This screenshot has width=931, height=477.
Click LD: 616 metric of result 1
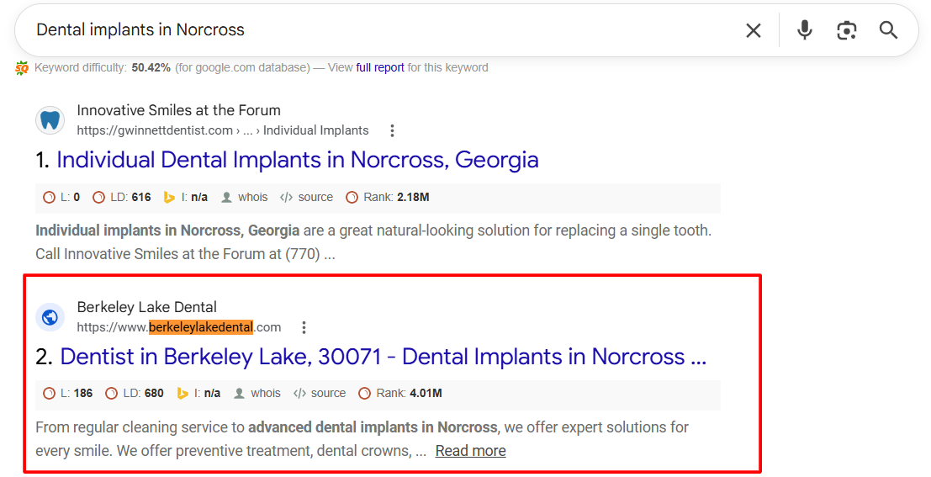tap(122, 197)
